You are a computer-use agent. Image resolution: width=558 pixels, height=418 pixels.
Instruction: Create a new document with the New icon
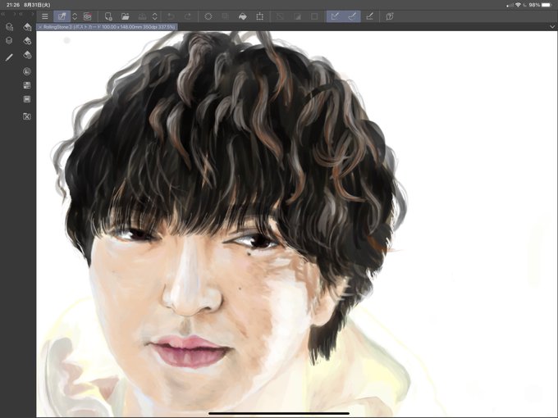pos(108,16)
